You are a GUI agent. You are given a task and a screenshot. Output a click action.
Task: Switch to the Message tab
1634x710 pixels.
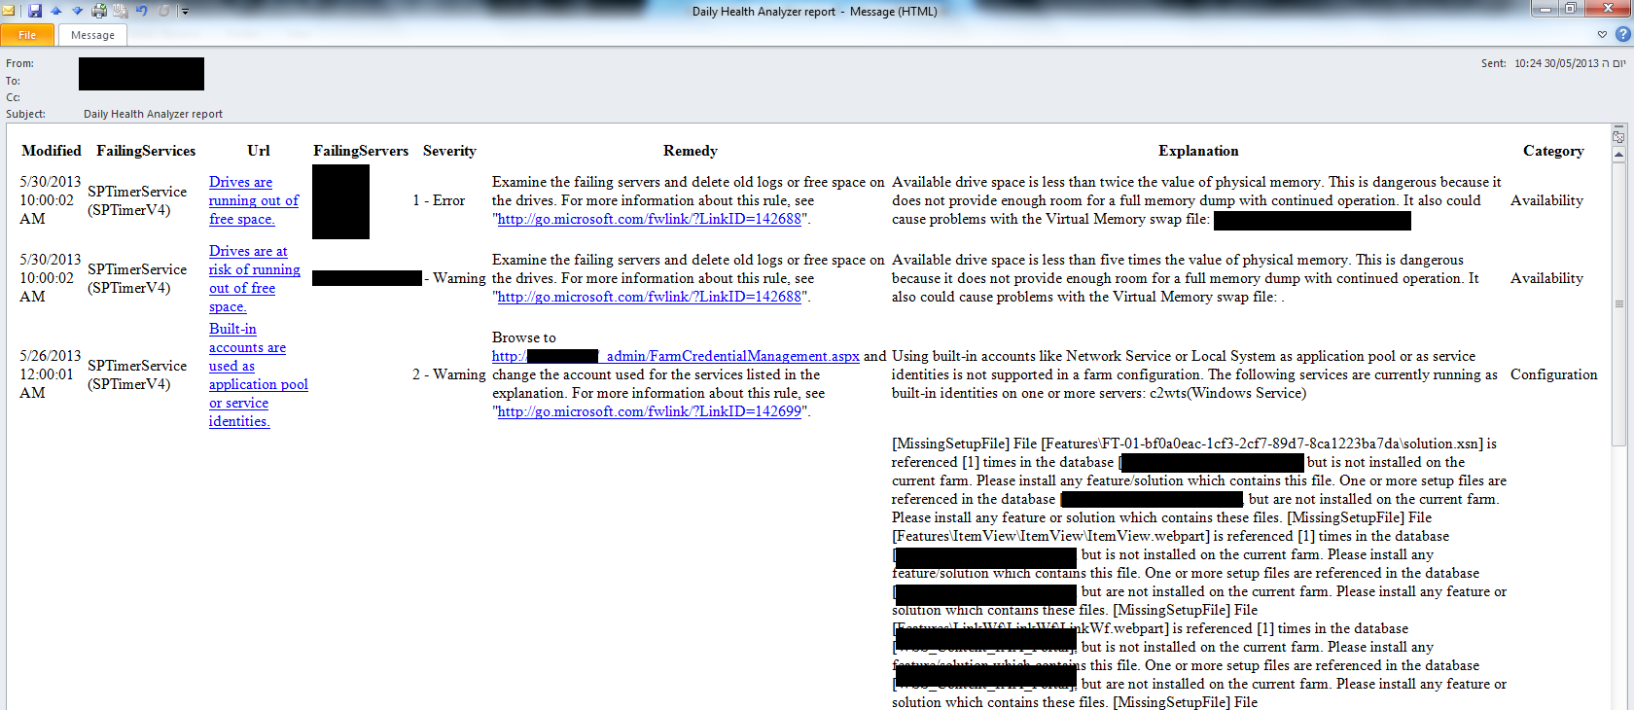(x=92, y=35)
